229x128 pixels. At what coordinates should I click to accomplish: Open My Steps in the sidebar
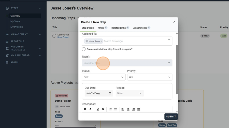point(15,21)
